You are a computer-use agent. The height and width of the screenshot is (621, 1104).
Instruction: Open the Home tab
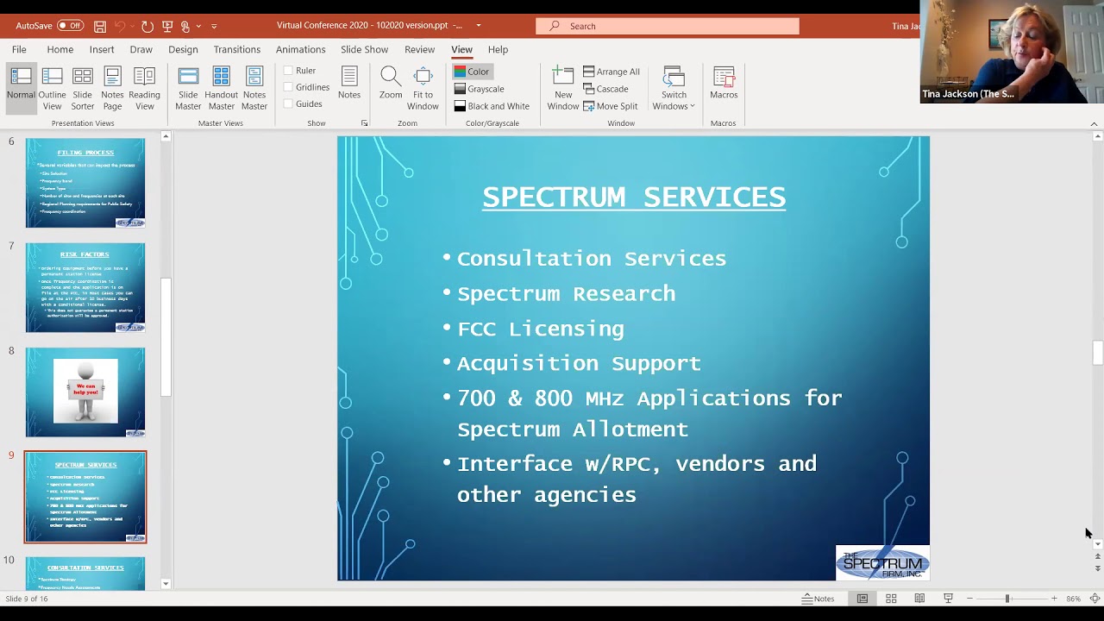[x=60, y=49]
